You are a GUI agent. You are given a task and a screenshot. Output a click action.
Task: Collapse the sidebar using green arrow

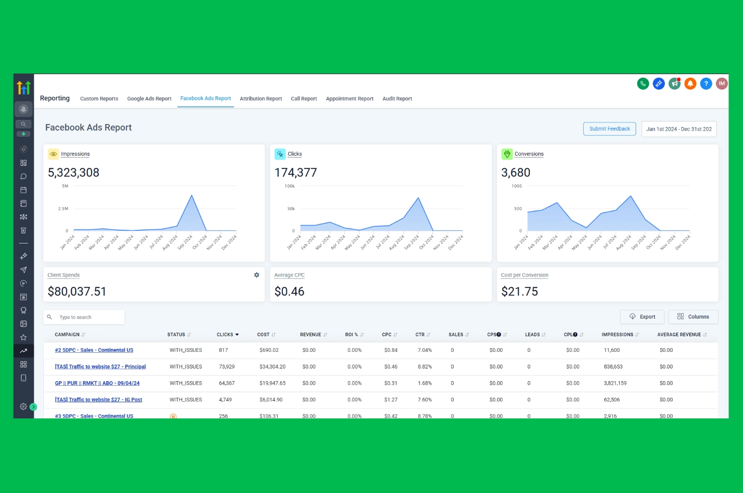click(33, 407)
